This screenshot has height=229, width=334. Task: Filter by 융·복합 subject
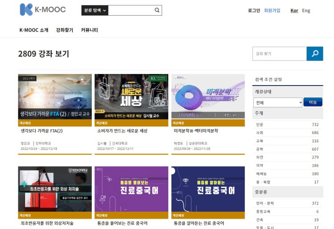pyautogui.click(x=287, y=182)
